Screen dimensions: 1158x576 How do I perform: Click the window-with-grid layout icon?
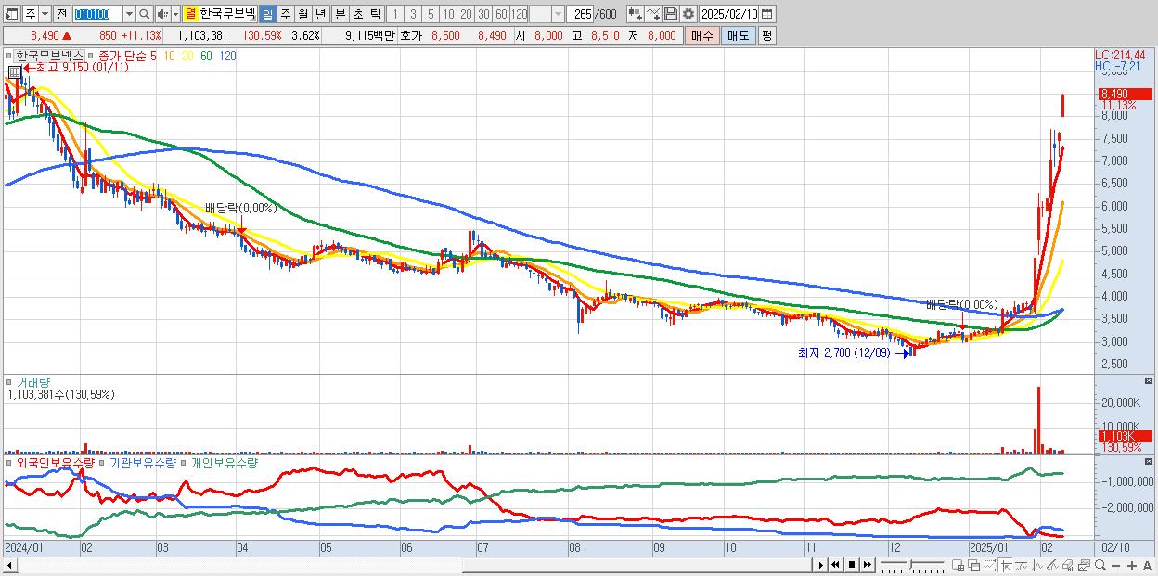click(x=959, y=566)
